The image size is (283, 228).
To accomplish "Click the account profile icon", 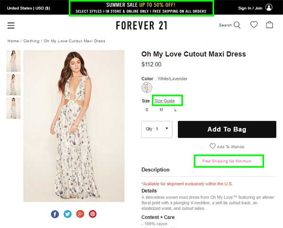I will click(269, 8).
